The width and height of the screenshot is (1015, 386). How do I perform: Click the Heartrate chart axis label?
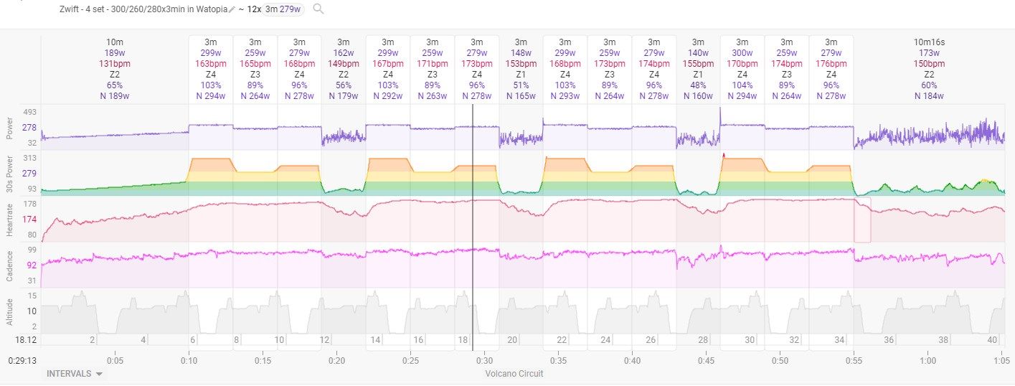[x=9, y=219]
